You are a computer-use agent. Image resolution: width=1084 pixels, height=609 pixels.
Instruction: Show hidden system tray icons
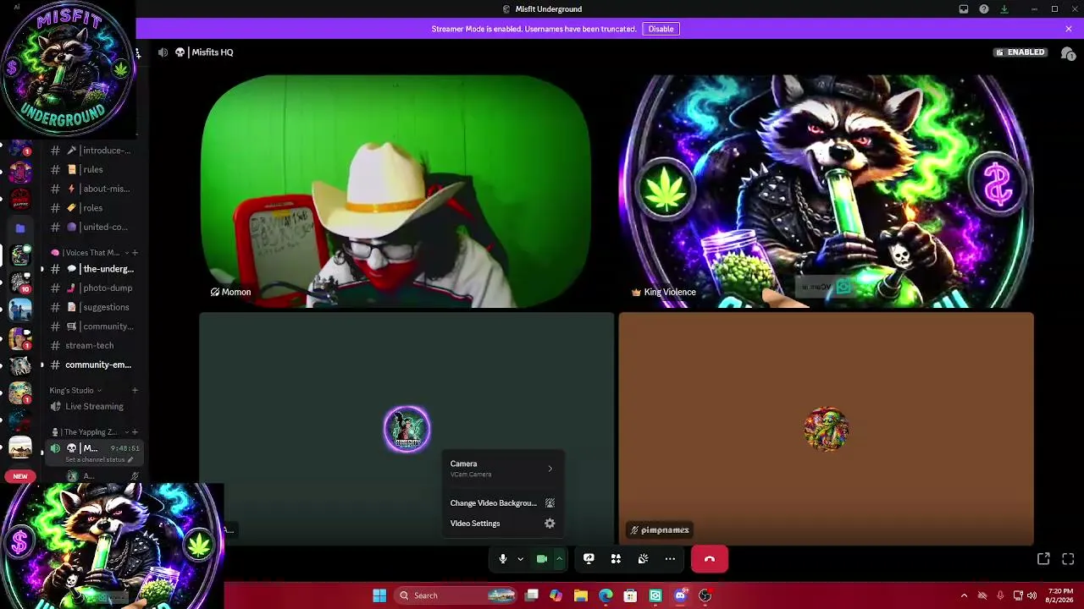coord(964,595)
